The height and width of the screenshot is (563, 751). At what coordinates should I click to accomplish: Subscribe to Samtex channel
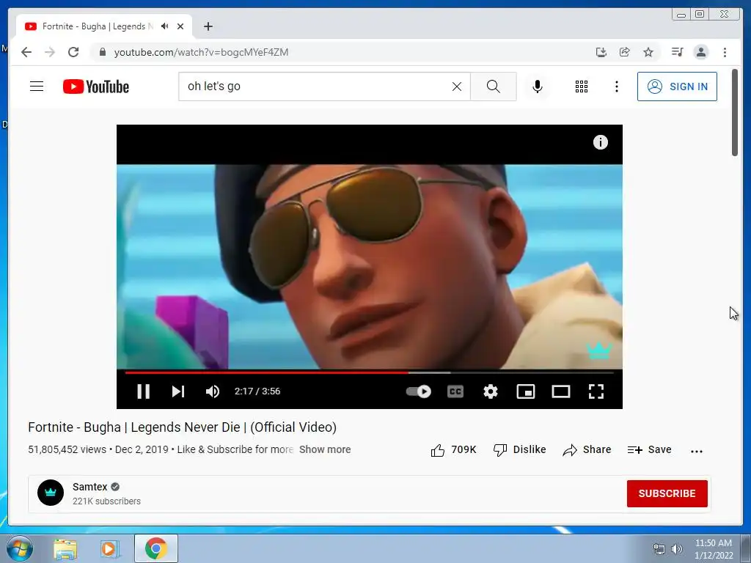[x=667, y=493]
